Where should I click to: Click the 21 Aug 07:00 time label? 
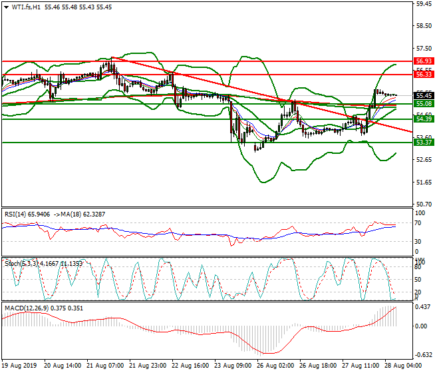point(105,366)
